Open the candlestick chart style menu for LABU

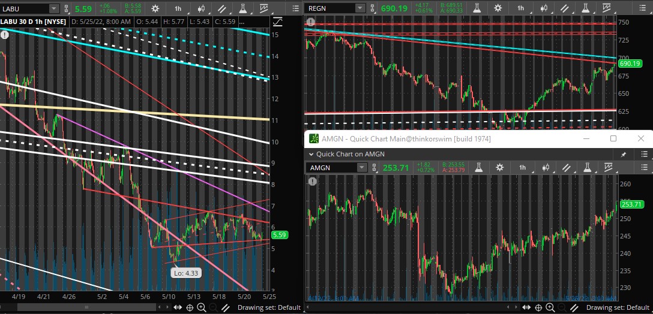(x=201, y=8)
